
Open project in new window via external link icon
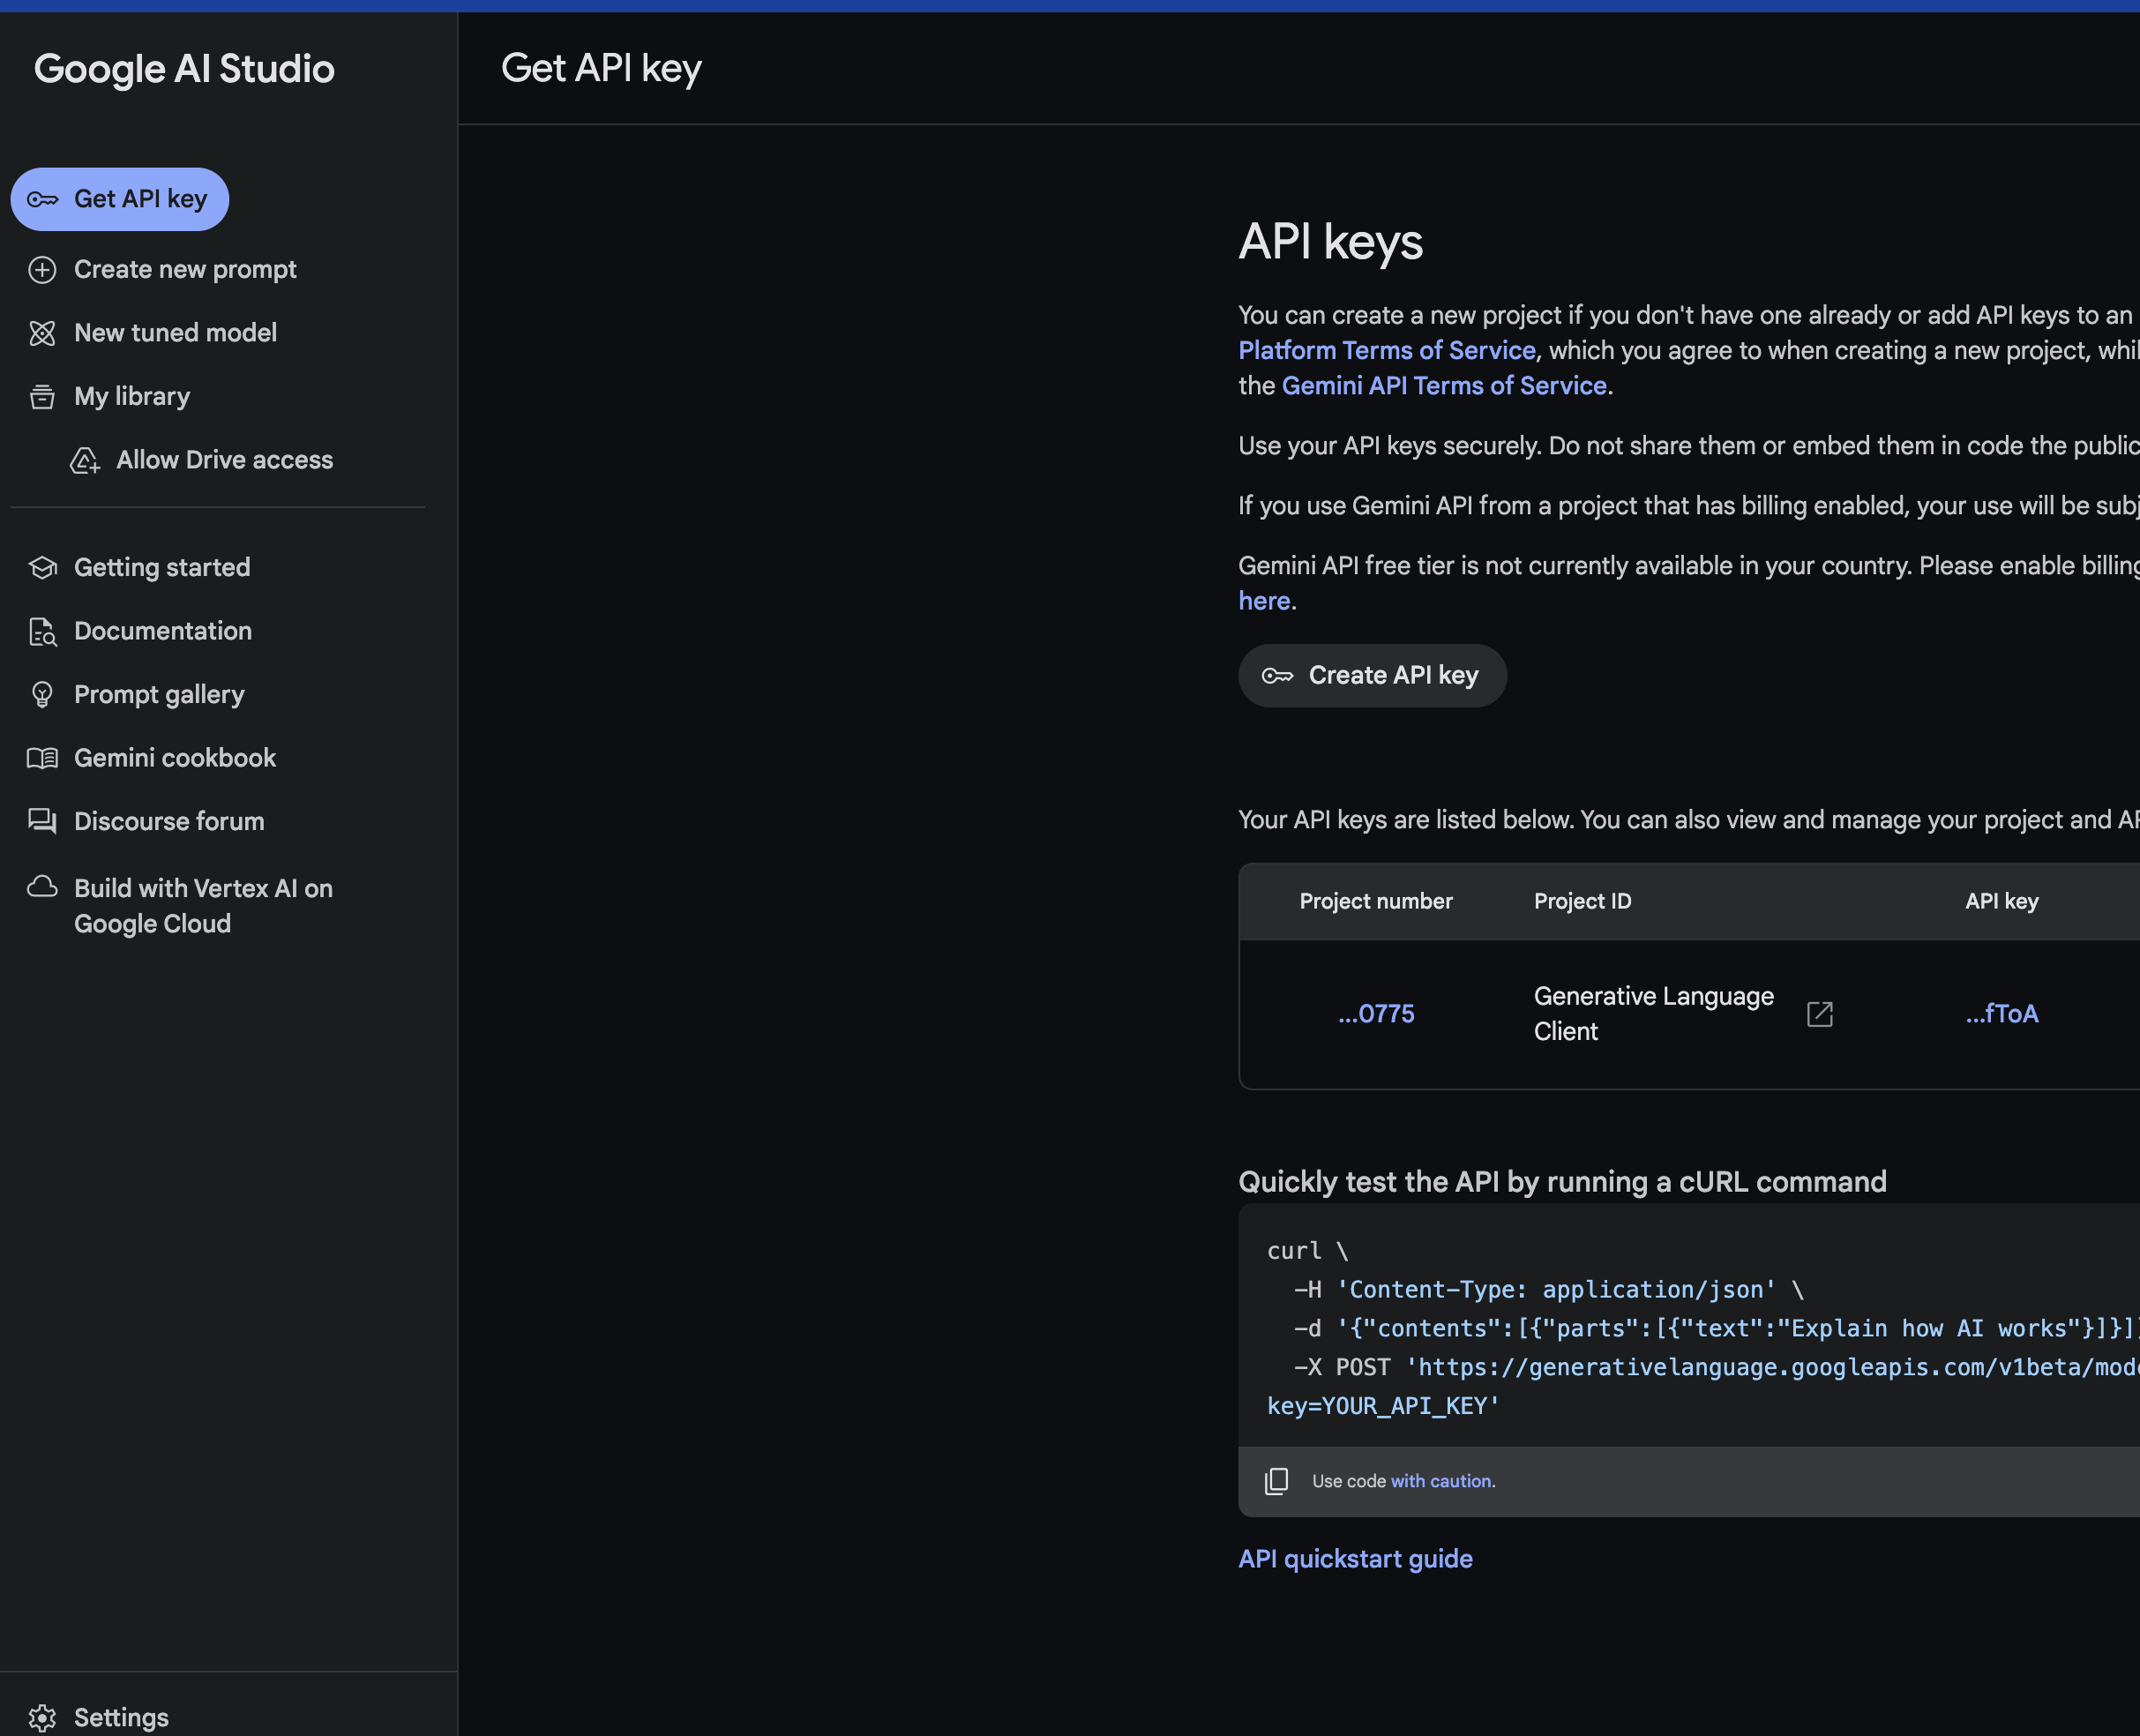[1820, 1014]
